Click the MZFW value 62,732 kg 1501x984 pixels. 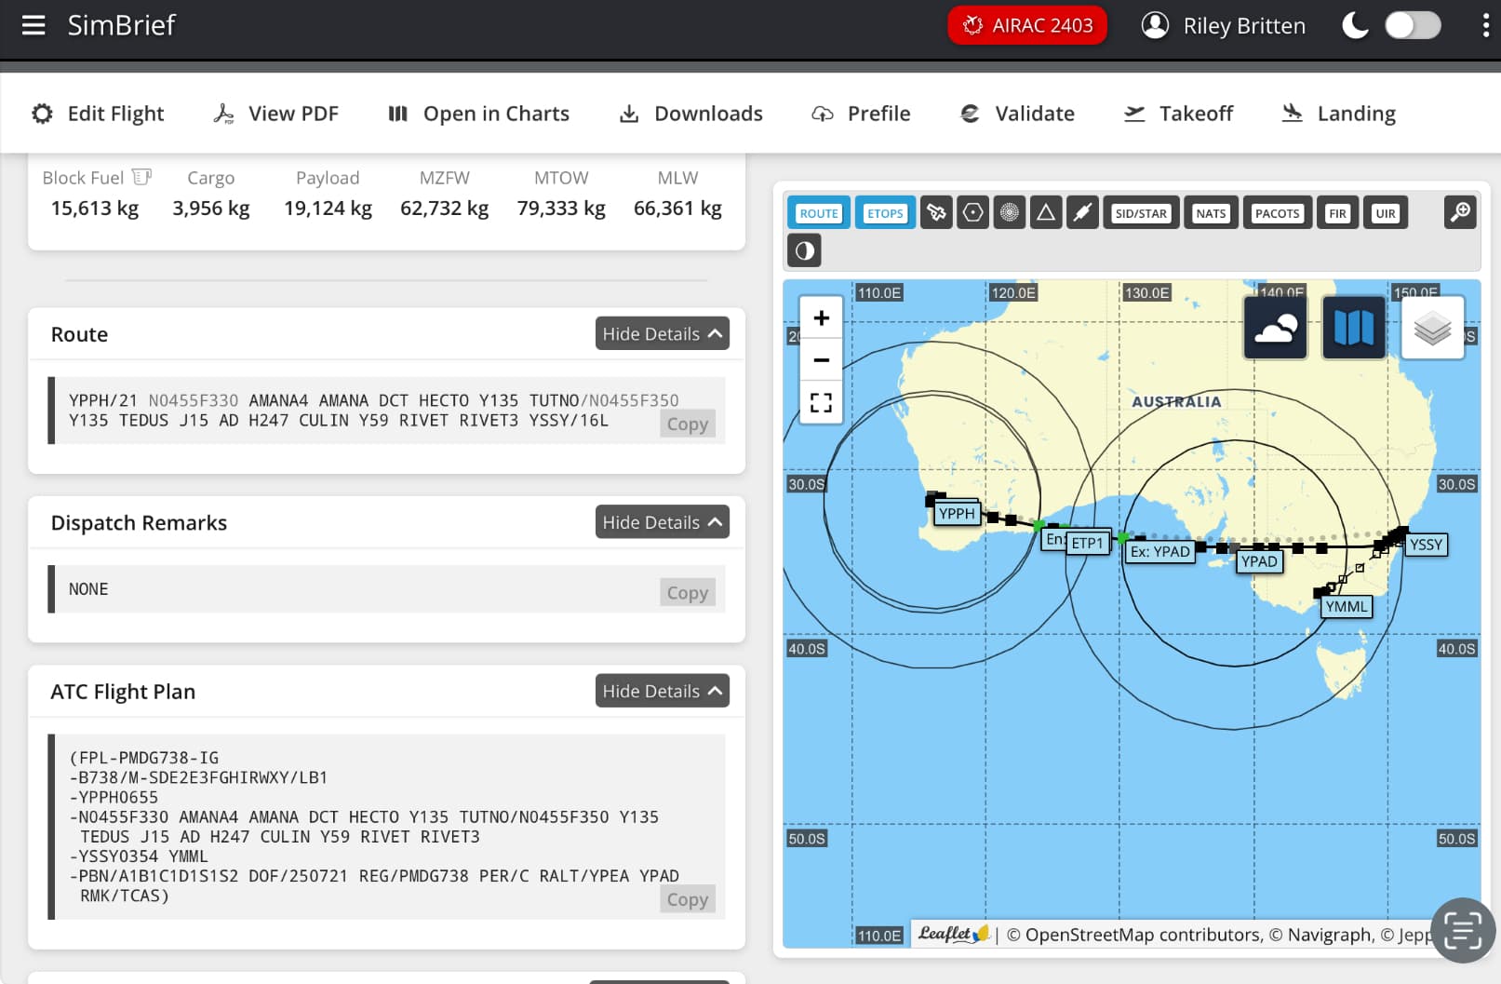445,209
